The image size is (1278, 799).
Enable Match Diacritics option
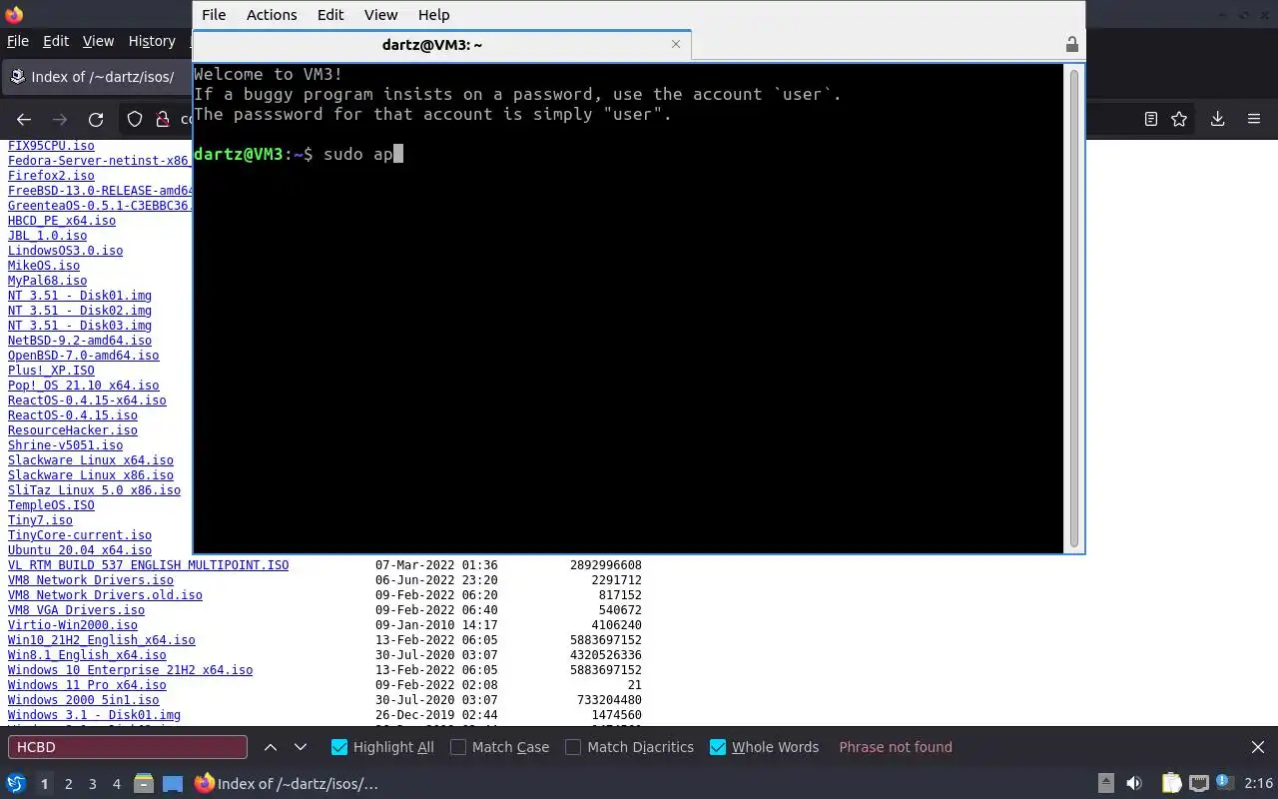click(x=629, y=747)
